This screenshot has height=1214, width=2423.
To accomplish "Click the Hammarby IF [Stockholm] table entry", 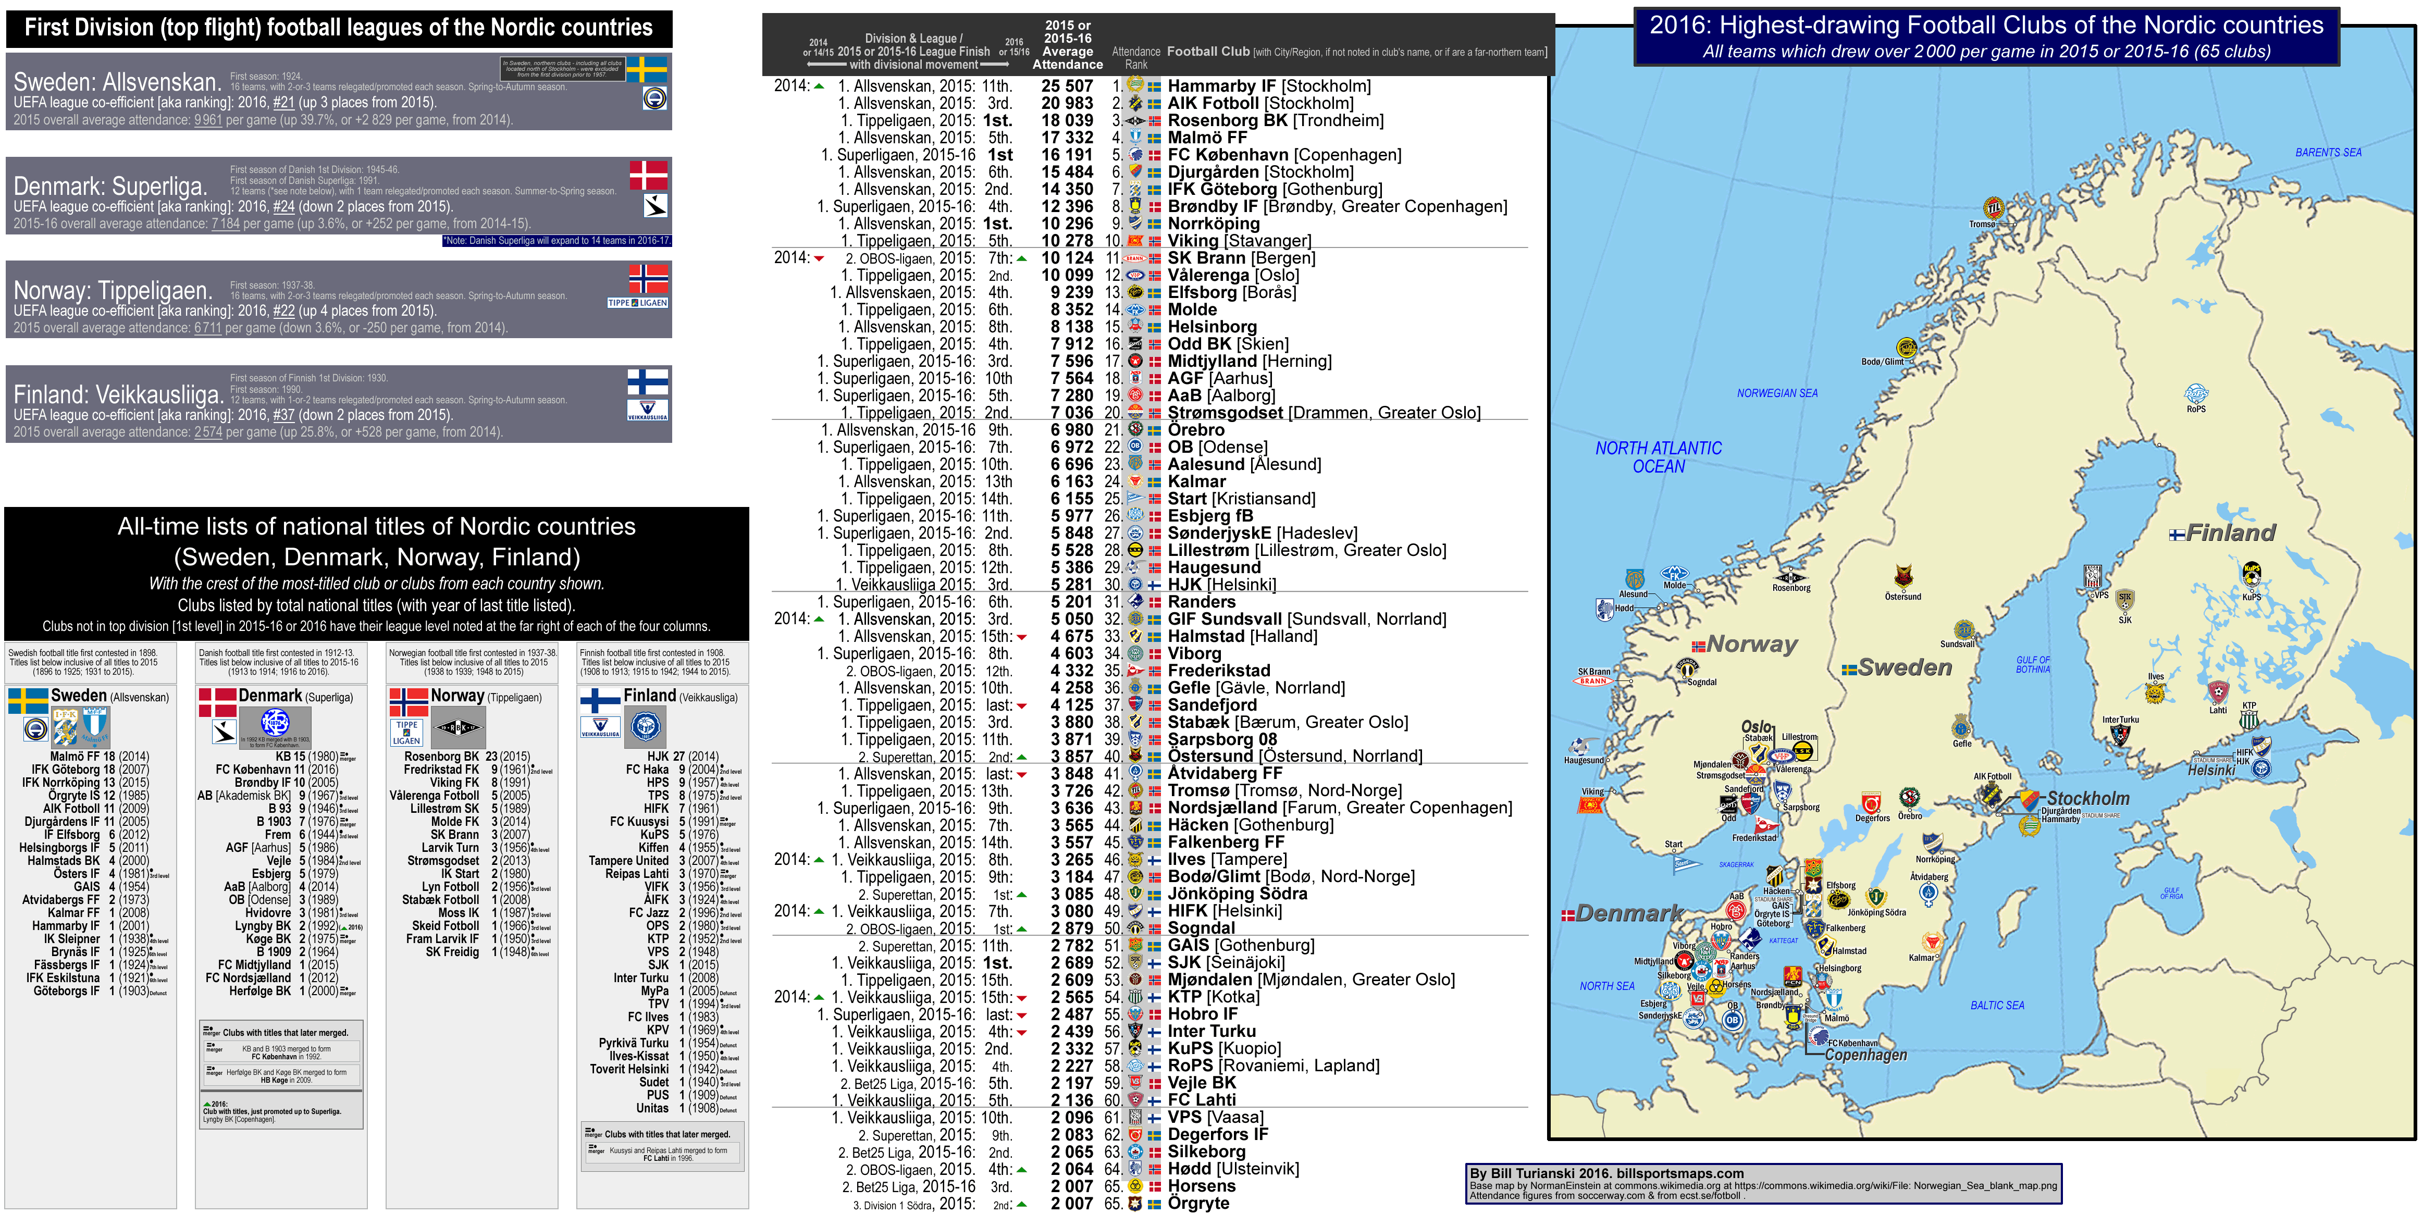I will (x=1268, y=86).
